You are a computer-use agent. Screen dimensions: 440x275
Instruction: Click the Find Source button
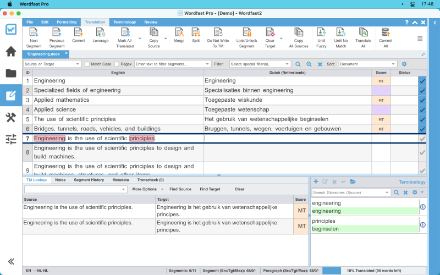coord(180,189)
